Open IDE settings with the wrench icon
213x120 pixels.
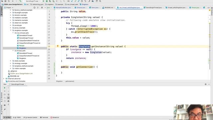point(89,1)
